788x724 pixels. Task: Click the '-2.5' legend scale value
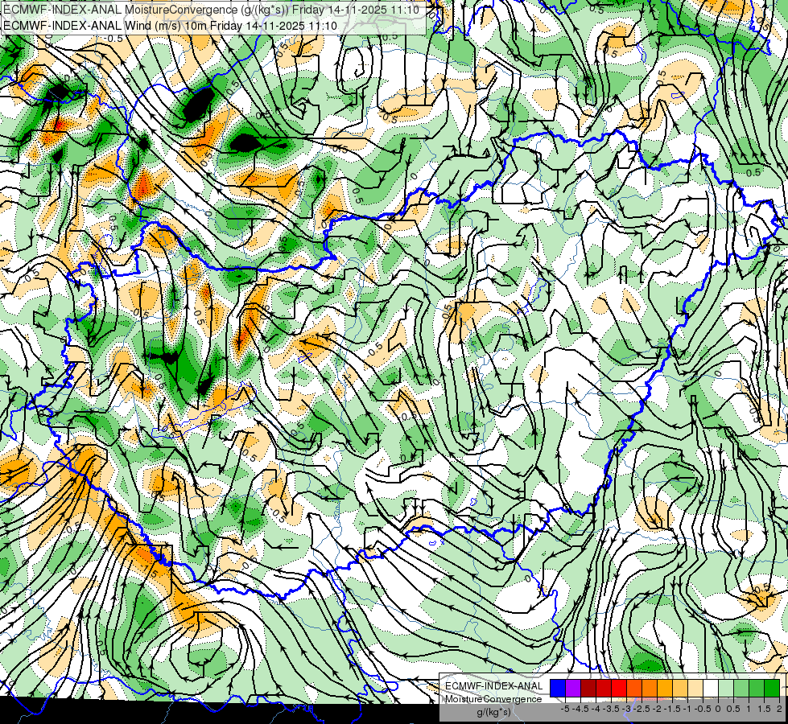coord(642,709)
